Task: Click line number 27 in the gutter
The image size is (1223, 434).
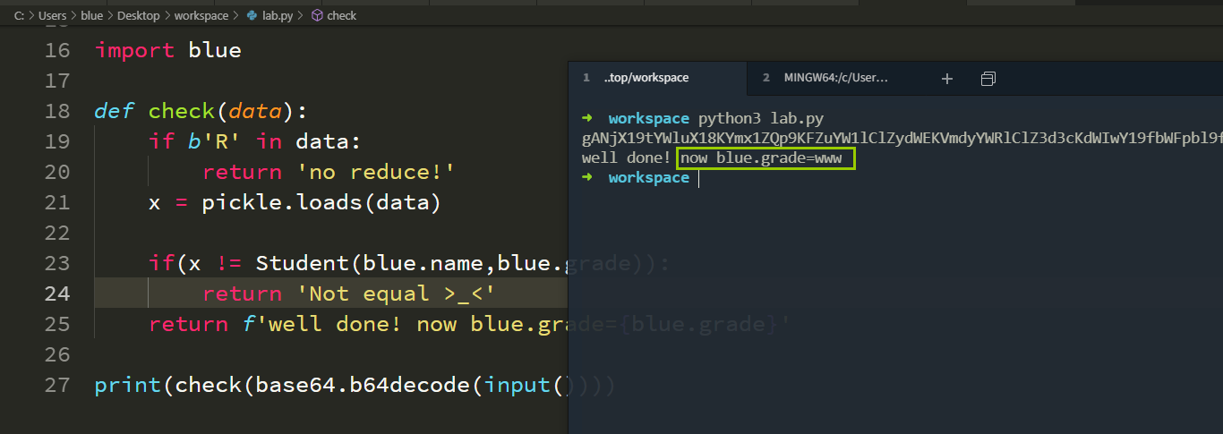Action: pyautogui.click(x=56, y=385)
